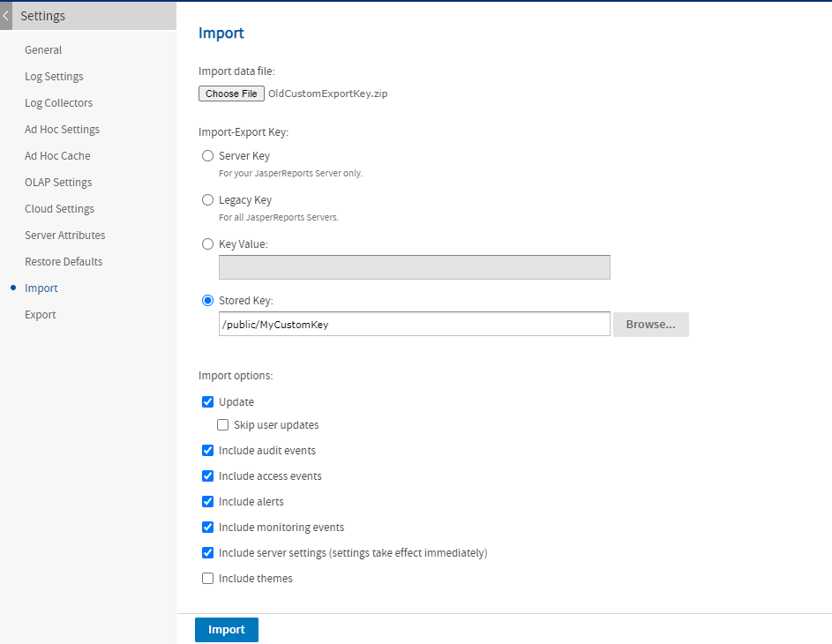The image size is (832, 644).
Task: Open OLAP Settings
Action: pyautogui.click(x=58, y=183)
